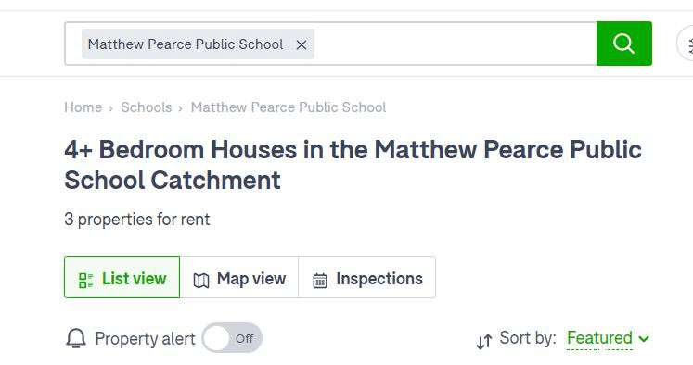
Task: Go to the Home breadcrumb link
Action: (83, 107)
